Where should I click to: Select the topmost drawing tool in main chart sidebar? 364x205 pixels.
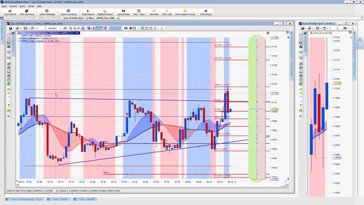[x=9, y=35]
